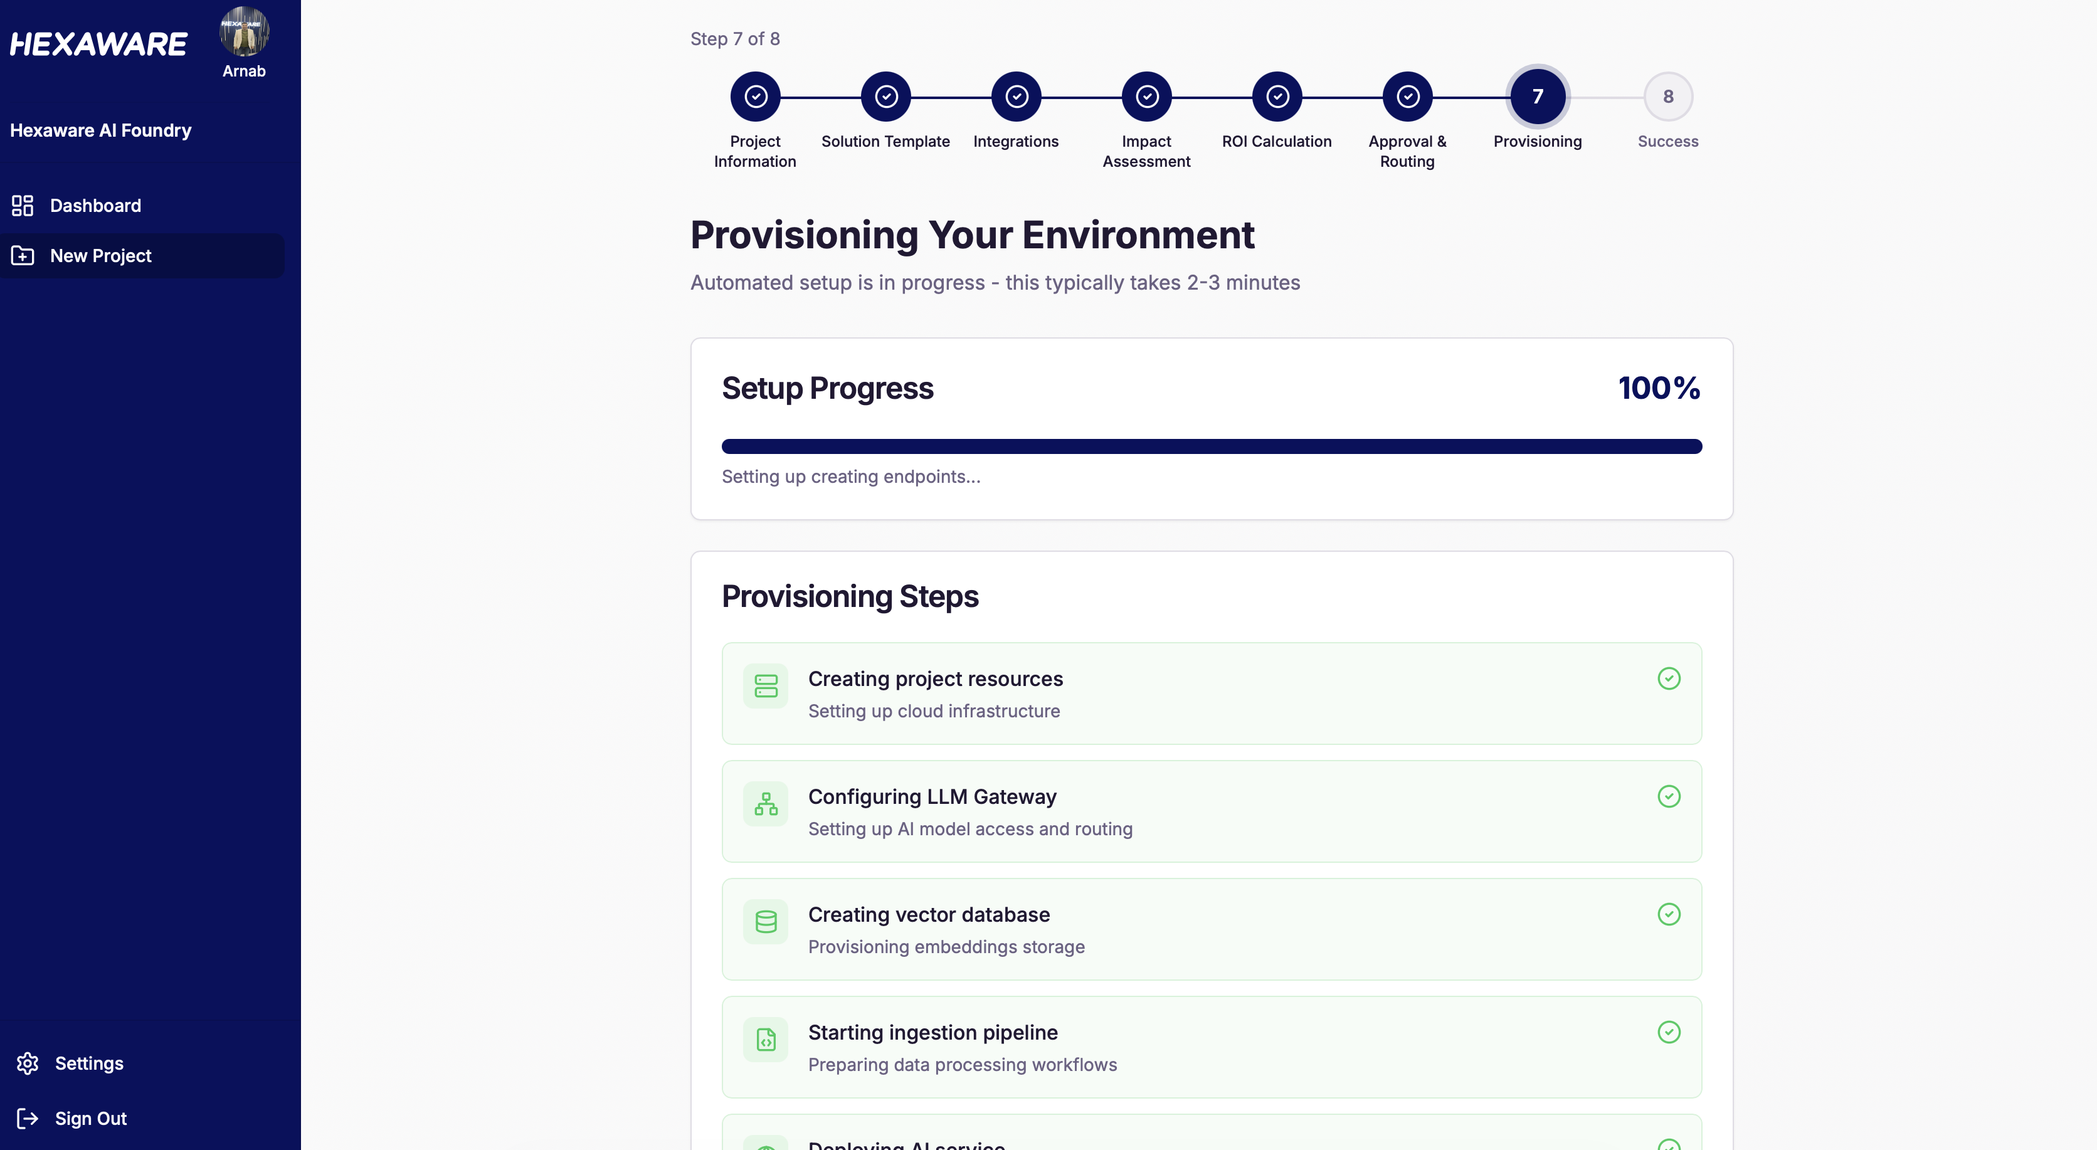Click the database icon for Creating vector database

[765, 921]
